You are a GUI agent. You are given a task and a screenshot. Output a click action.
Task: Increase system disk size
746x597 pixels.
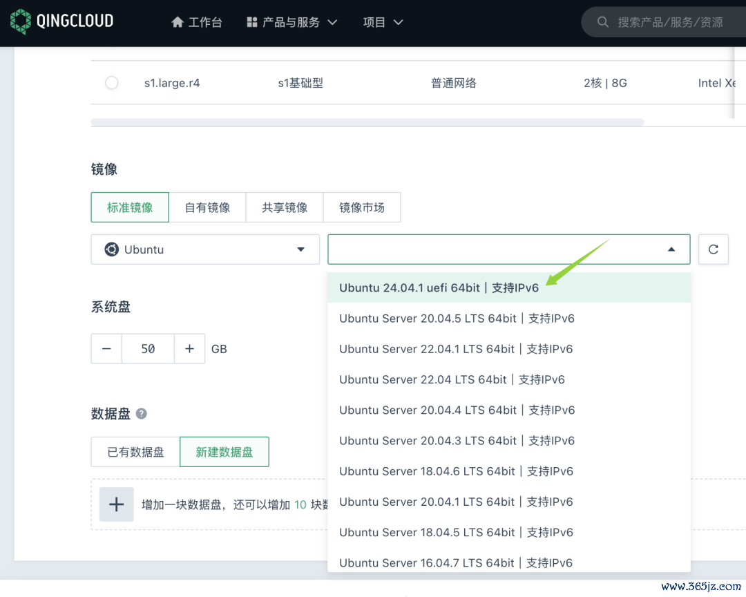[189, 348]
